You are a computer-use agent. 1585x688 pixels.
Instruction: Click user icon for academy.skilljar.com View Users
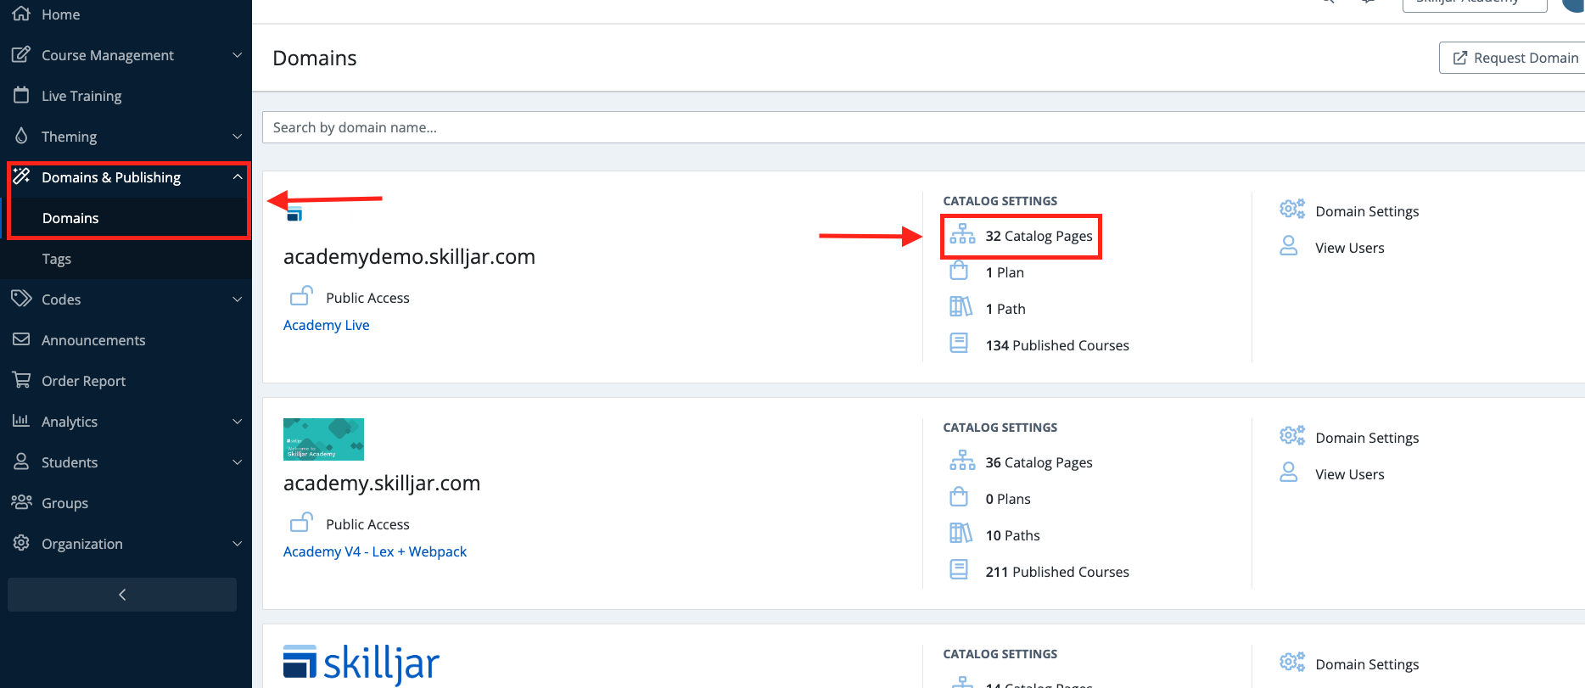1289,473
